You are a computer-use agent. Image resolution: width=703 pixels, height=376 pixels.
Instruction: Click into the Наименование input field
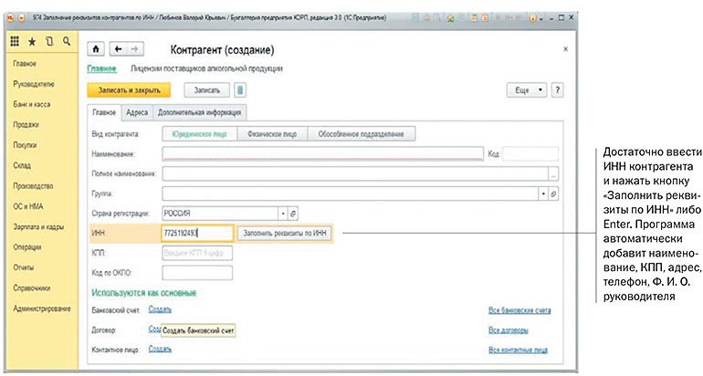tap(321, 154)
